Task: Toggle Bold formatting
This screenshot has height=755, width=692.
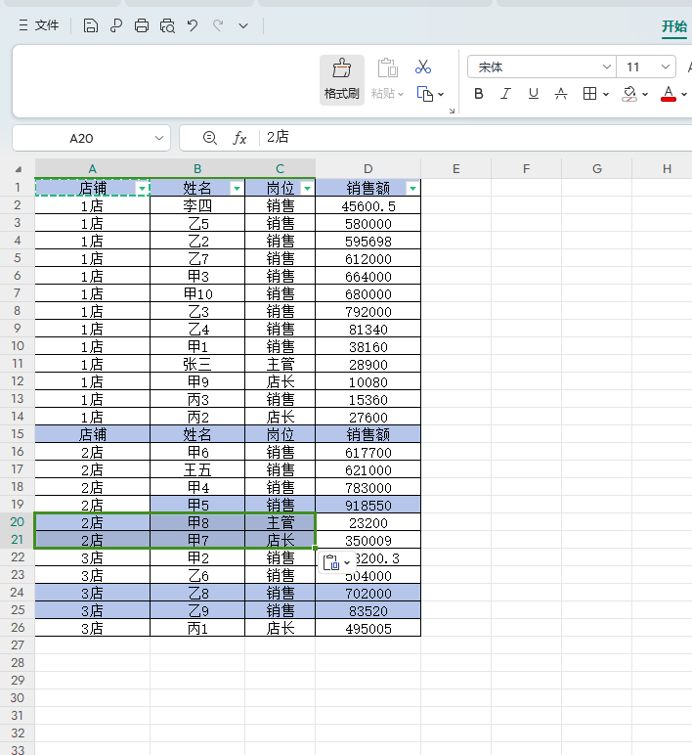Action: [x=478, y=94]
